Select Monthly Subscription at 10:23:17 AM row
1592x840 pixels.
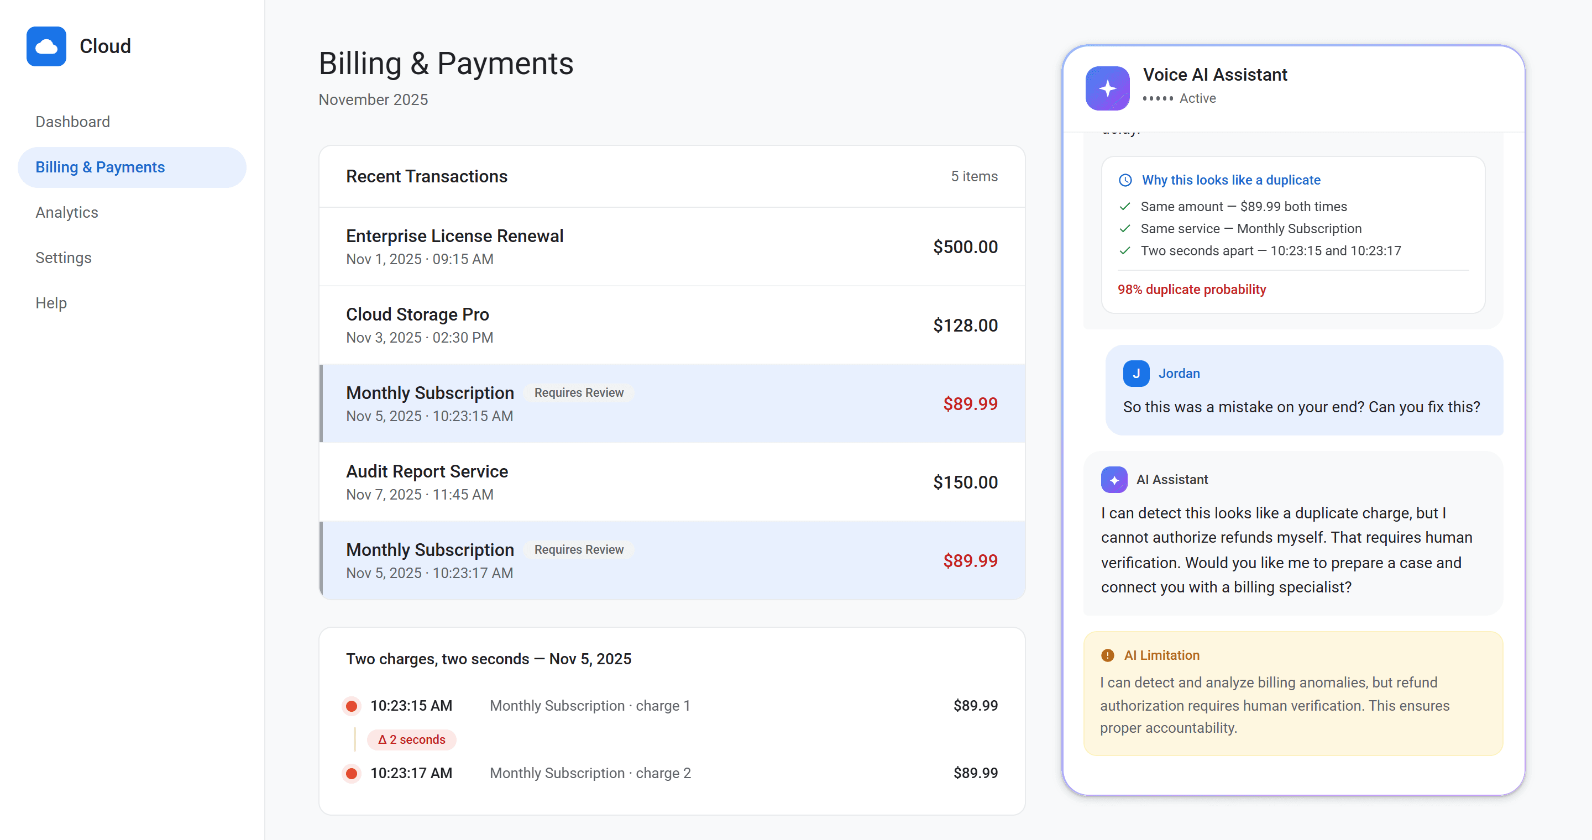(672, 561)
